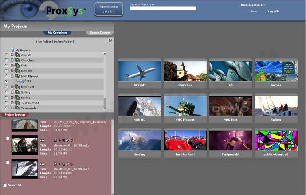This screenshot has height=195, width=306.
Task: Click white round icon for elicottero_02 clip
Action: pyautogui.click(x=67, y=164)
